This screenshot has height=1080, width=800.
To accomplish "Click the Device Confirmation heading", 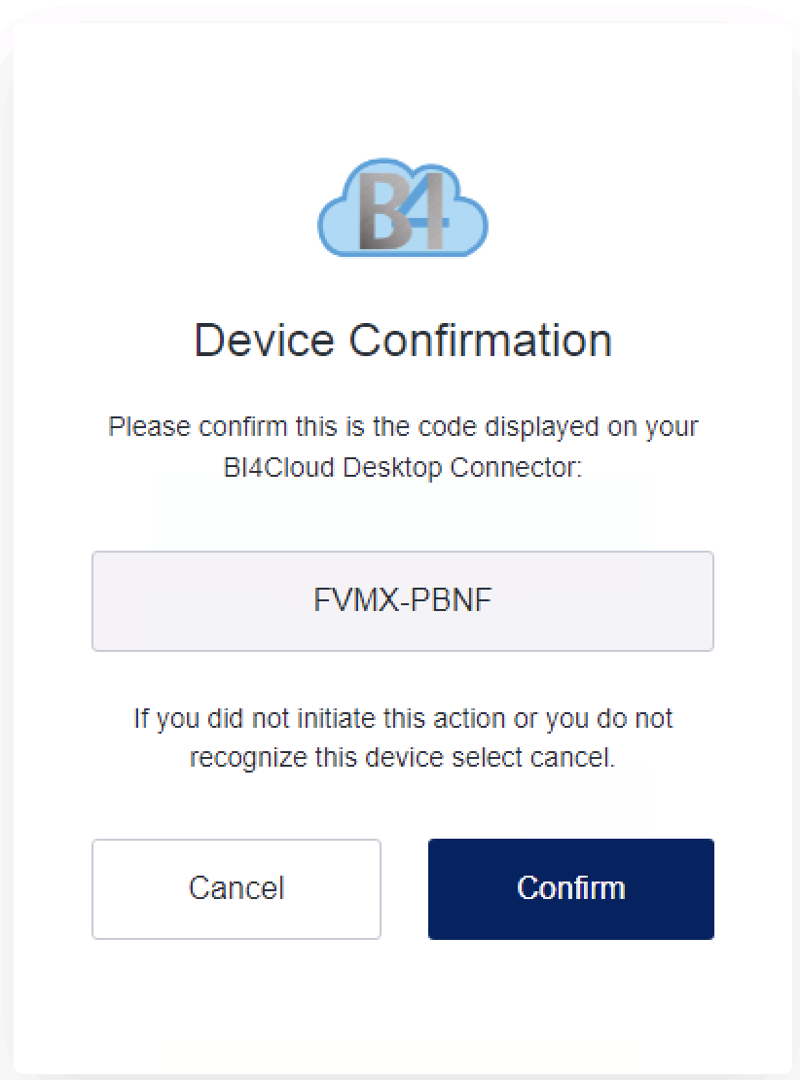I will click(403, 341).
